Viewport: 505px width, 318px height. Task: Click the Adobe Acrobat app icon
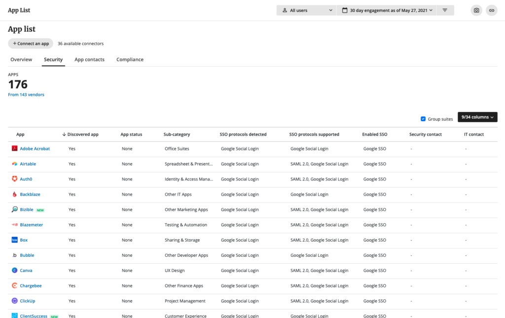[x=14, y=148]
